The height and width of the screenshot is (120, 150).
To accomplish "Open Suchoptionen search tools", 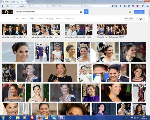I will pos(69,19).
